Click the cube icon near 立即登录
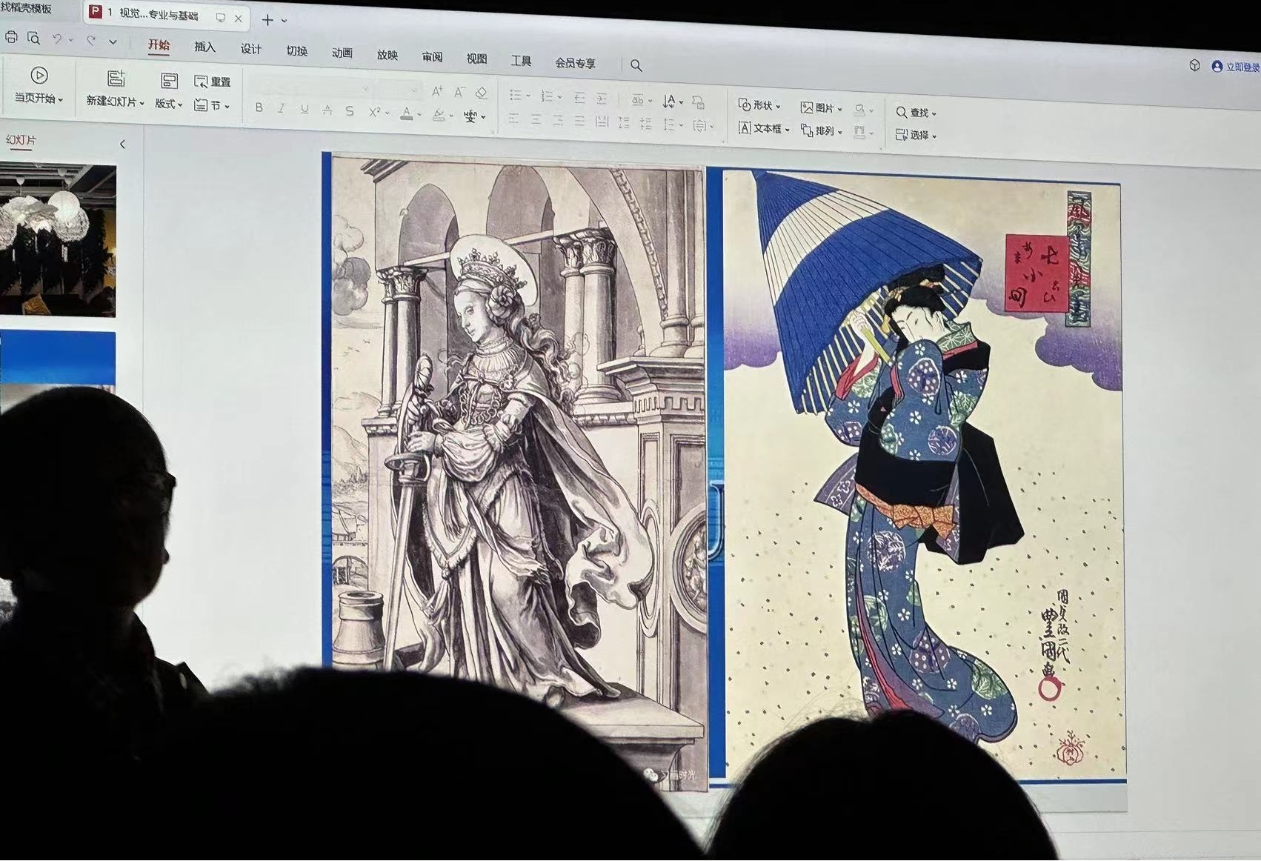1261x861 pixels. 1194,65
